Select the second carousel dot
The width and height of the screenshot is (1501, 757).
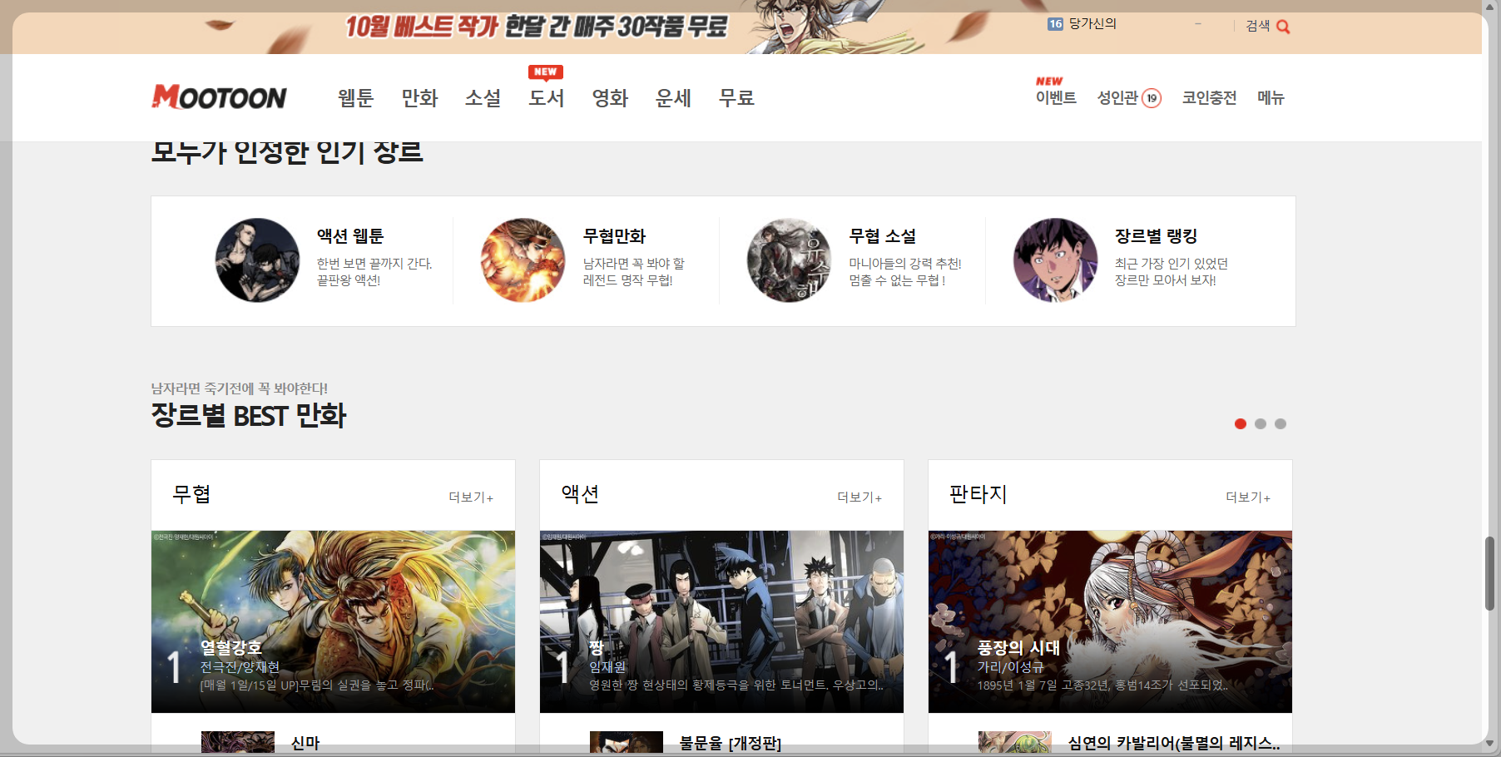coord(1261,424)
